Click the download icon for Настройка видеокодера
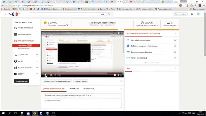 point(128,40)
